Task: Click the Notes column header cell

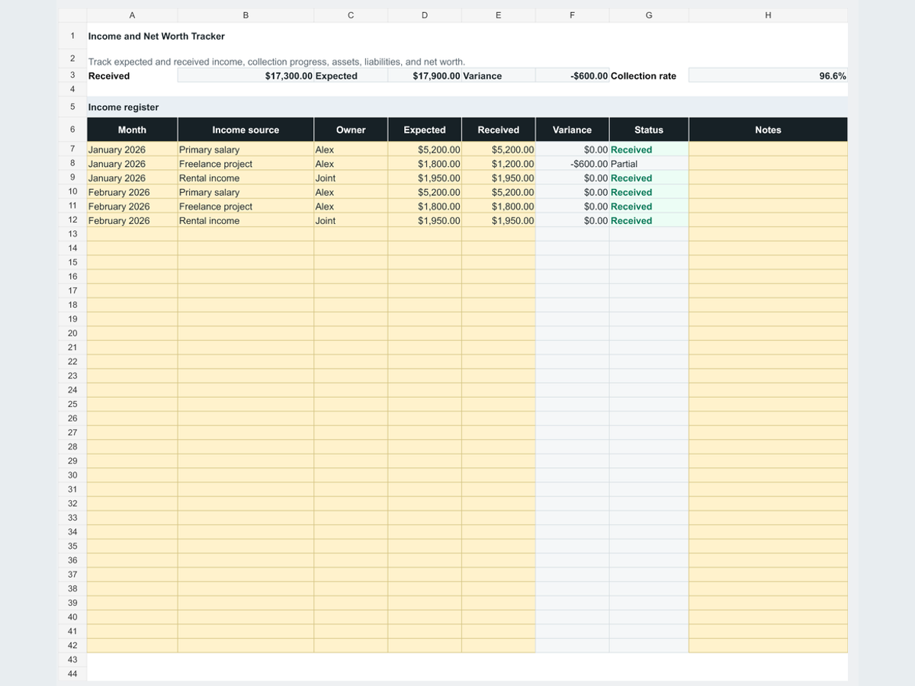Action: [x=768, y=130]
